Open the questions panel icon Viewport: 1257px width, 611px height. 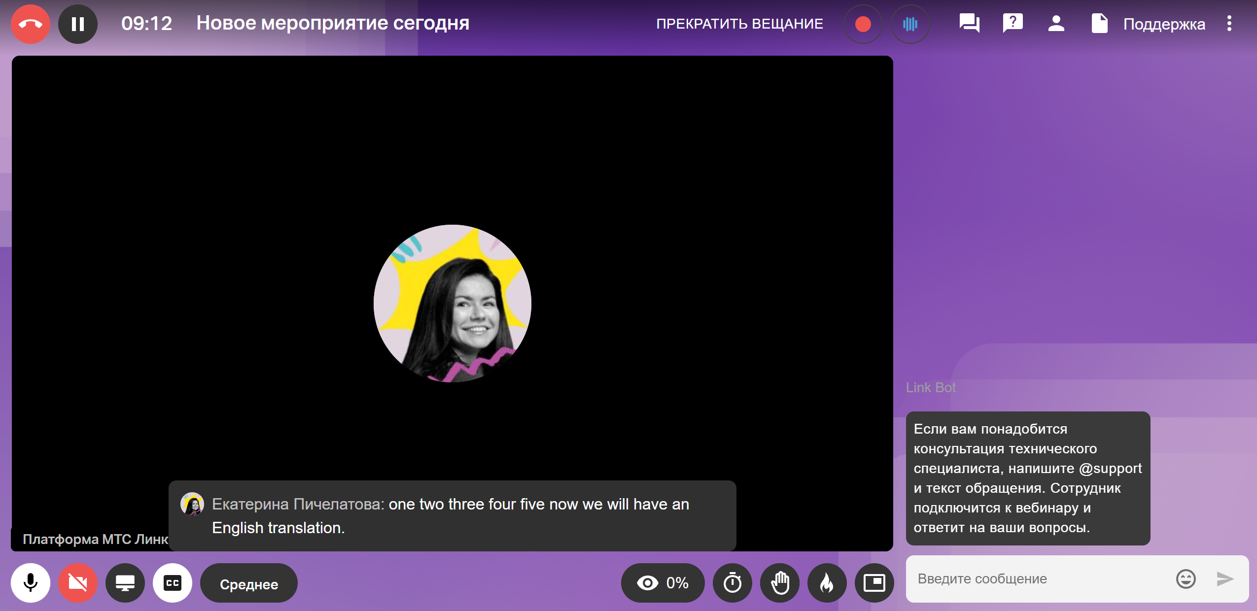click(x=1013, y=23)
